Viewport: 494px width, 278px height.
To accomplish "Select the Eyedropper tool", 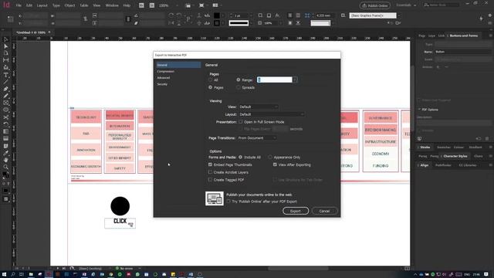I will pos(5,153).
